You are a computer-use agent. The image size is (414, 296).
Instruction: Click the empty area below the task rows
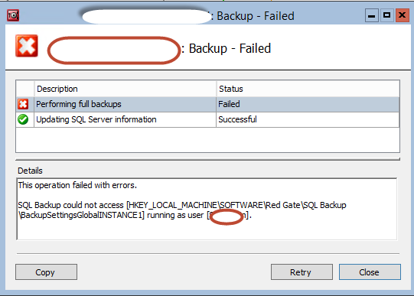pyautogui.click(x=207, y=140)
